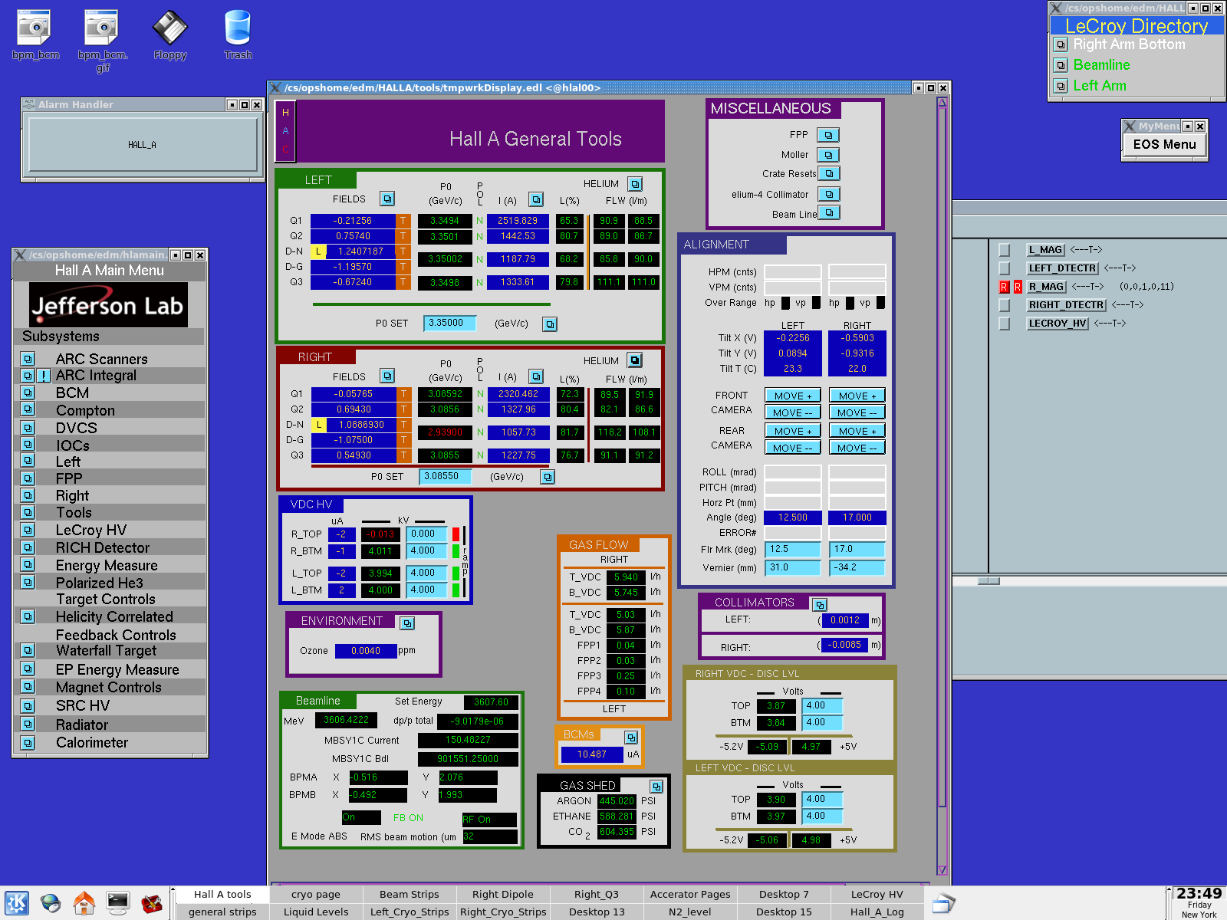The width and height of the screenshot is (1227, 920).
Task: Switch to Liquid Levels taskbar entry
Action: pyautogui.click(x=316, y=912)
